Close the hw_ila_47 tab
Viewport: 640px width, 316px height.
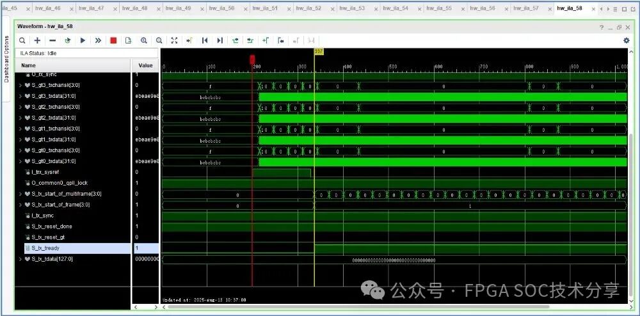[115, 8]
